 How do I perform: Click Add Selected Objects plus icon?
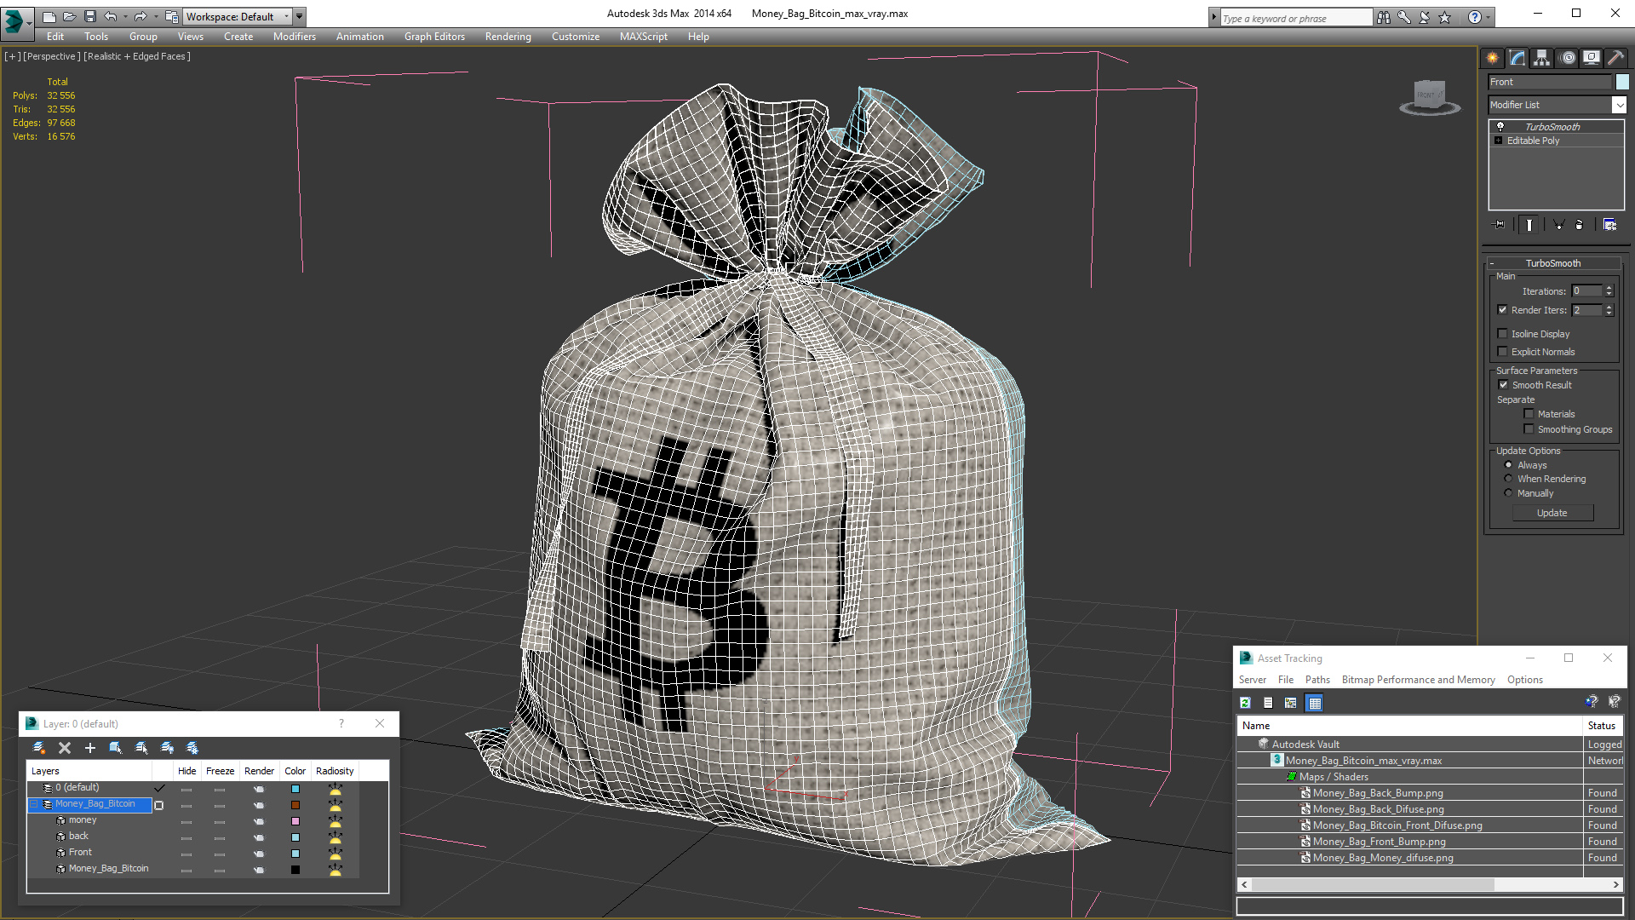pos(90,748)
